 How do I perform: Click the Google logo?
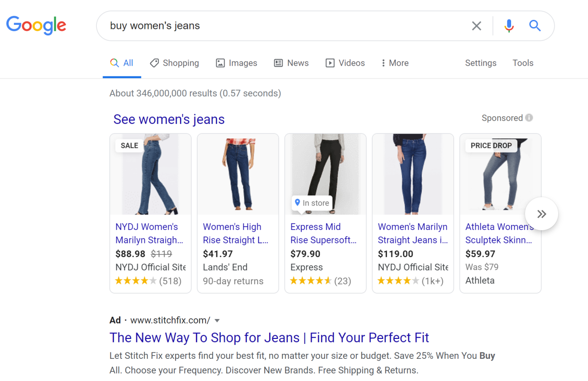click(36, 25)
